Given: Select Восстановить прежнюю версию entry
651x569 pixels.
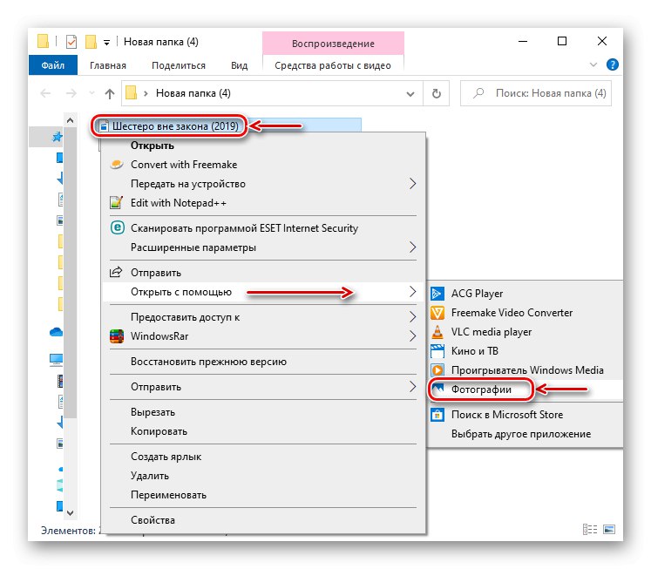Looking at the screenshot, I should (x=263, y=362).
